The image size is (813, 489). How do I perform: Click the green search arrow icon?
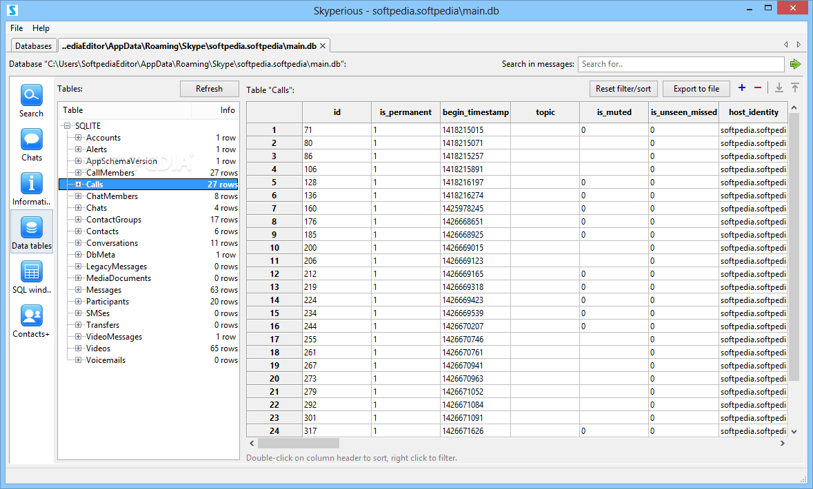(x=795, y=64)
